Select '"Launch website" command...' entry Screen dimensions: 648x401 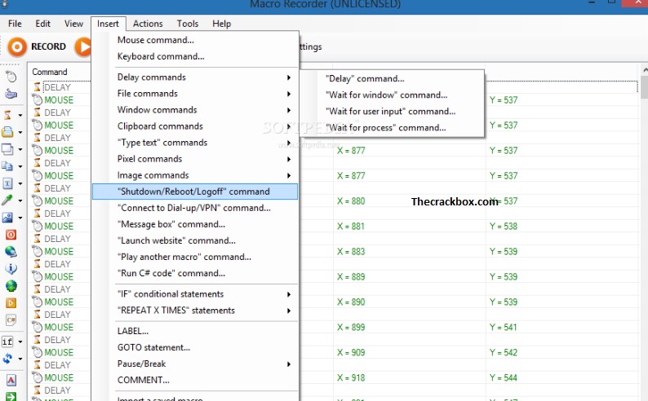[195, 240]
